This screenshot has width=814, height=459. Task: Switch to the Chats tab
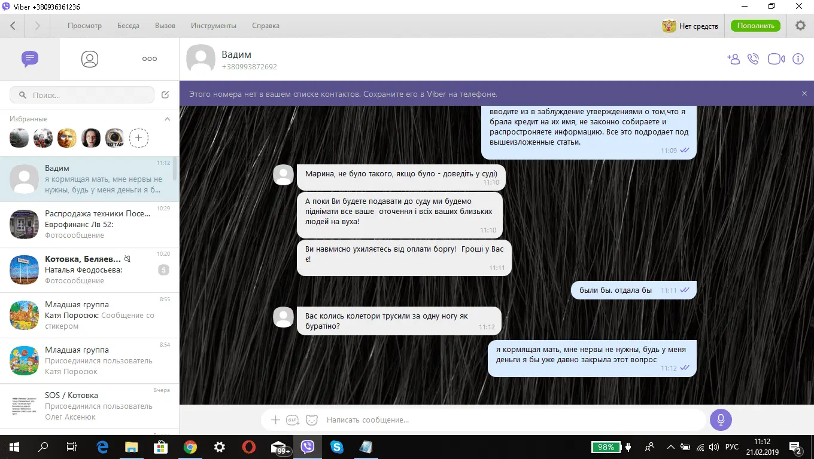30,59
